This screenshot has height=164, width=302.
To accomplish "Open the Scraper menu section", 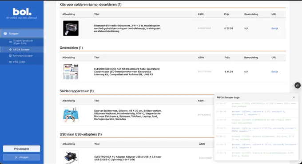I will coord(22,33).
